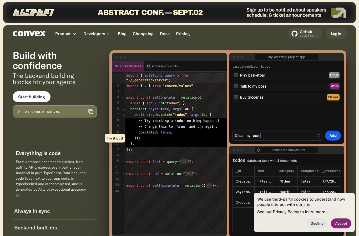Click the refresh icon in todo input
The height and width of the screenshot is (236, 359).
[318, 136]
